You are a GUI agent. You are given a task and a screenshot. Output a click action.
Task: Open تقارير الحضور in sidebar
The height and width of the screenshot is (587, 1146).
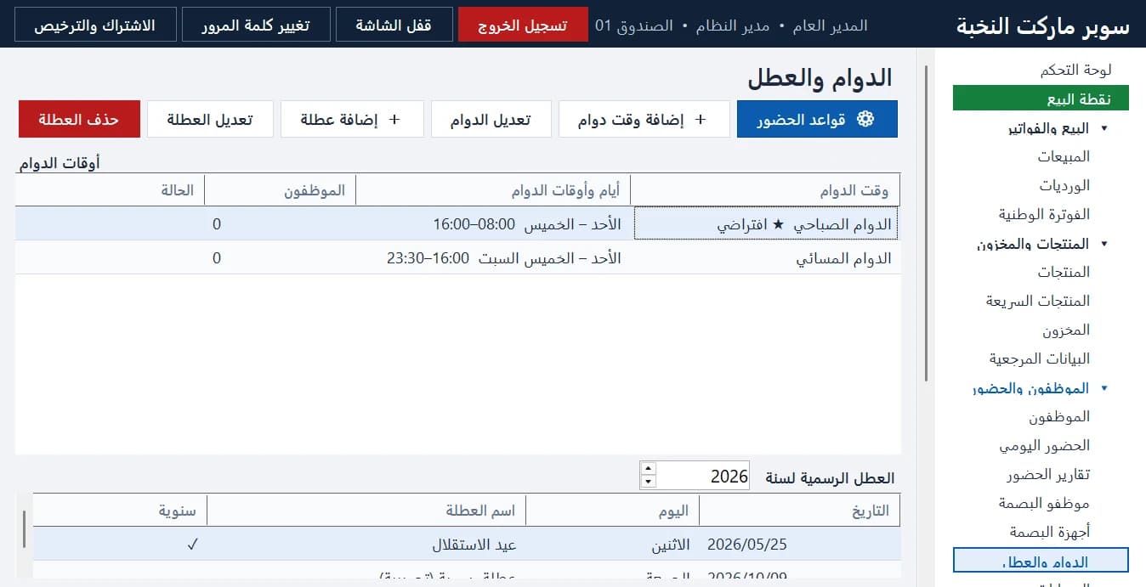tap(1047, 474)
